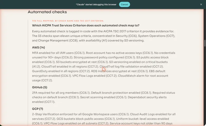Screen dimensions: 206x126
Task: Click text "Default branch protection enabled"
Action: [x=116, y=93]
